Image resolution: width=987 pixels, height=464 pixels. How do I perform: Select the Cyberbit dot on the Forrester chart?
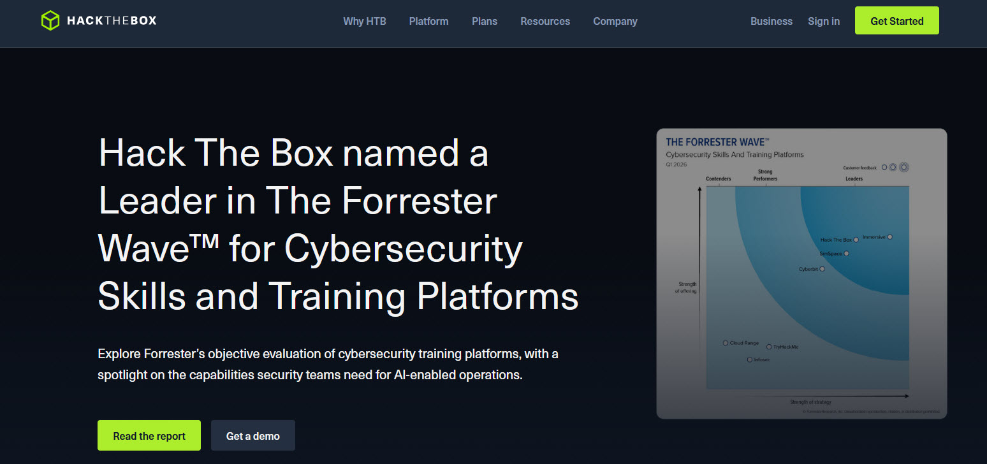(x=822, y=269)
